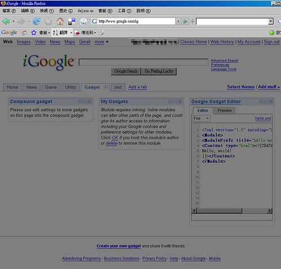The width and height of the screenshot is (281, 269).
Task: Delete the Google Gadget Editor gadget
Action: [x=271, y=102]
